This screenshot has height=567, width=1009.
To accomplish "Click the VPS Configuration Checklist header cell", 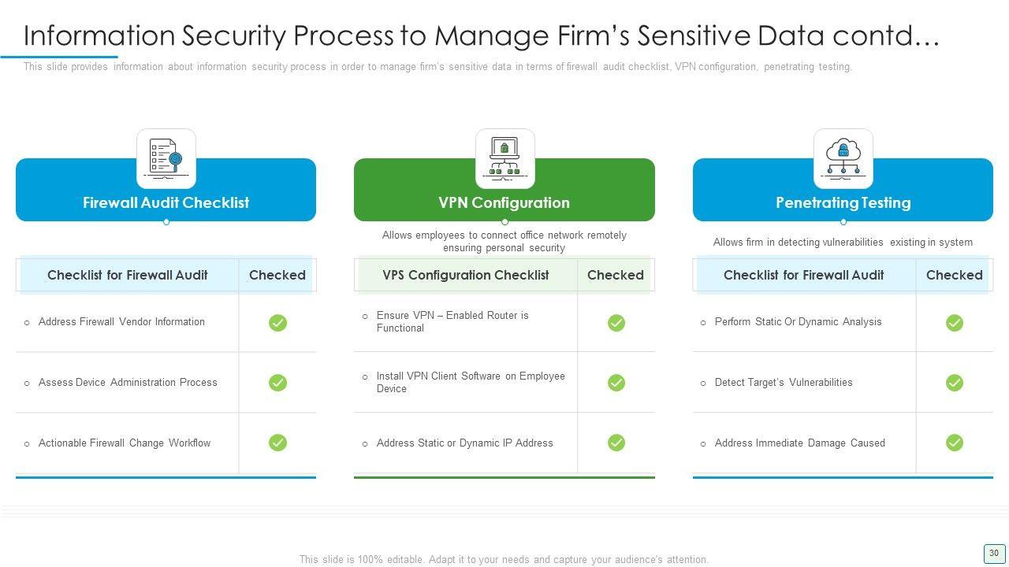I will pyautogui.click(x=466, y=275).
